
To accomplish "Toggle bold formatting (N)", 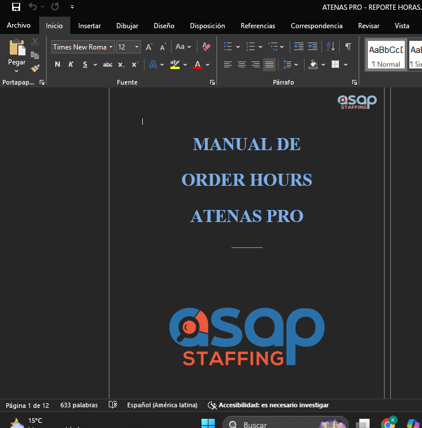I will (58, 64).
